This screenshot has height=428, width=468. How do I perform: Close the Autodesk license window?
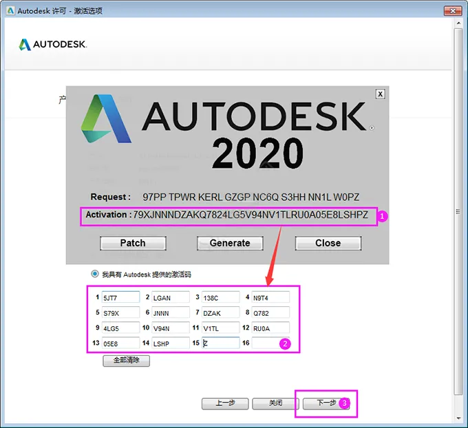pos(451,10)
